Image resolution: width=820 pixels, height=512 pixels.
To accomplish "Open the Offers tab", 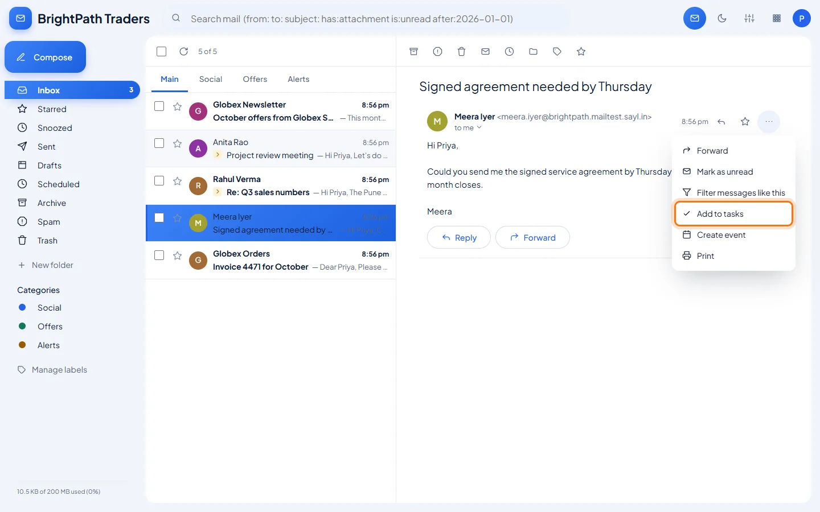I will pyautogui.click(x=255, y=80).
